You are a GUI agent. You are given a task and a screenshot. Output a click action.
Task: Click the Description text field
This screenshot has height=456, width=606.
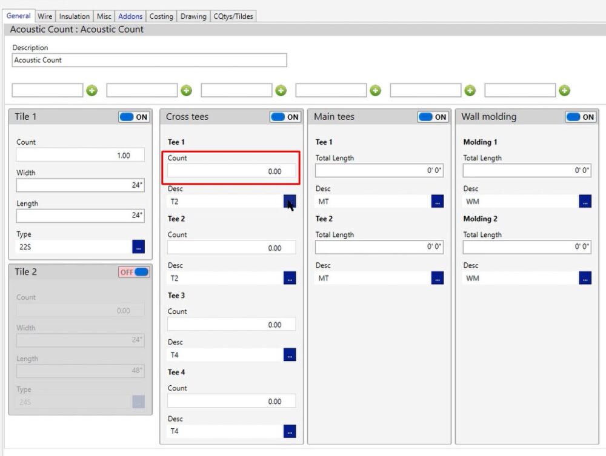pyautogui.click(x=149, y=61)
